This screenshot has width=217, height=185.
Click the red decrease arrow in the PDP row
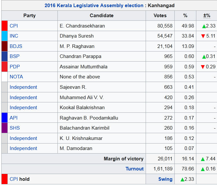click(203, 67)
